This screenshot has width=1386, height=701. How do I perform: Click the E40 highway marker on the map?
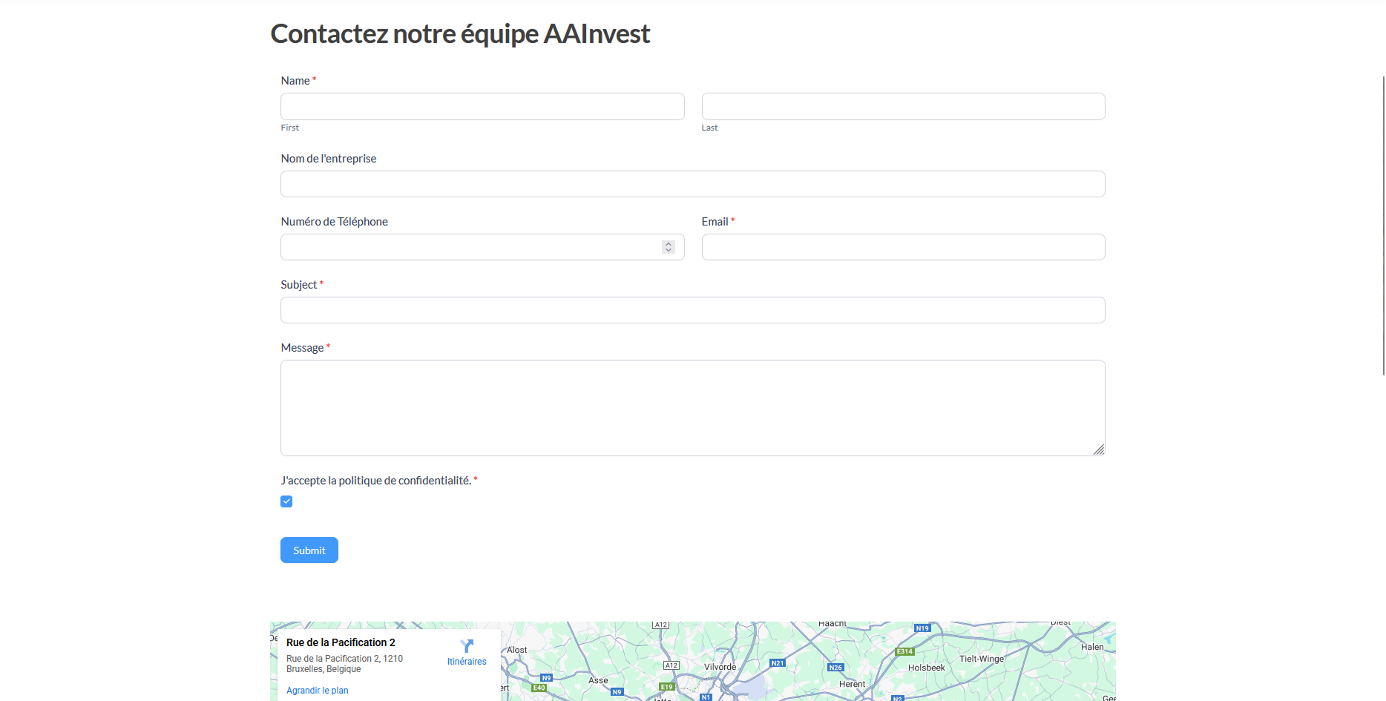click(539, 688)
